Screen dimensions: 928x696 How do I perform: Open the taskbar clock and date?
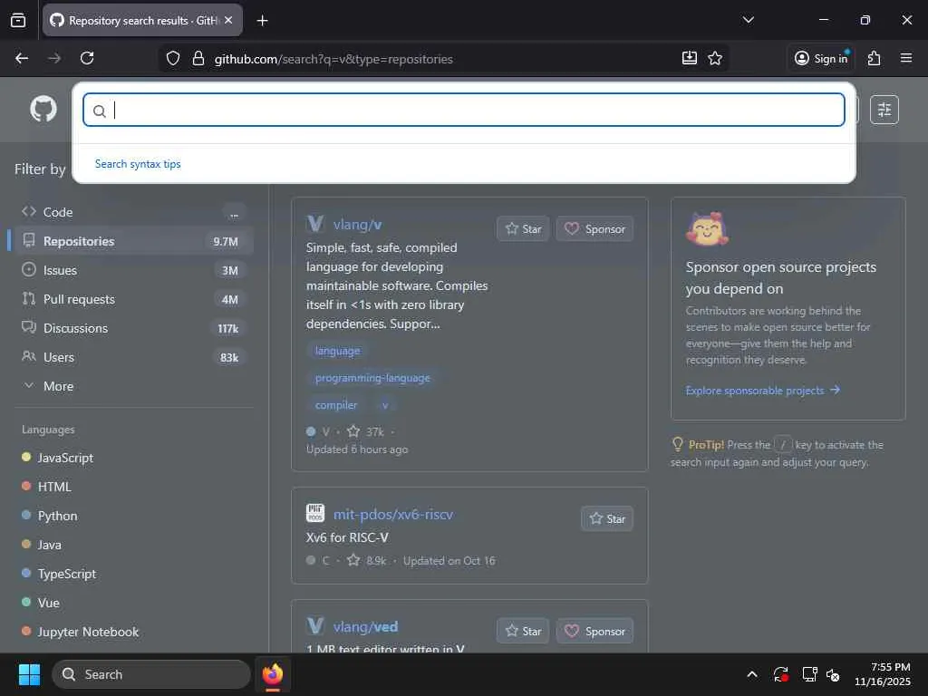tap(883, 674)
